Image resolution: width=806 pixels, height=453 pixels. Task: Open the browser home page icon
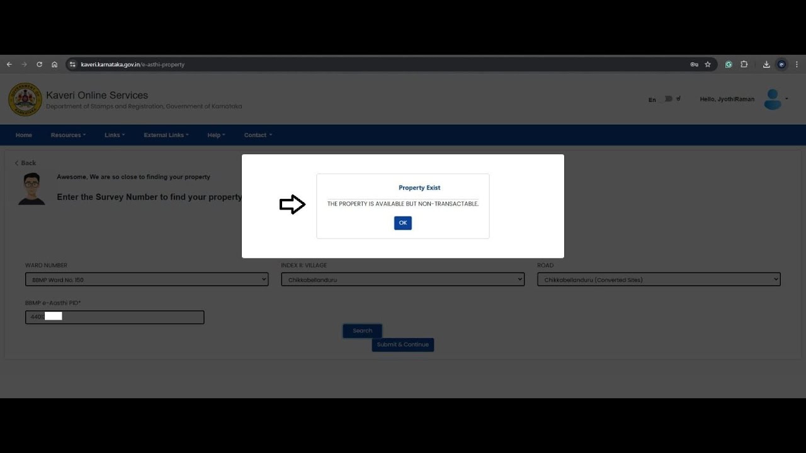55,64
